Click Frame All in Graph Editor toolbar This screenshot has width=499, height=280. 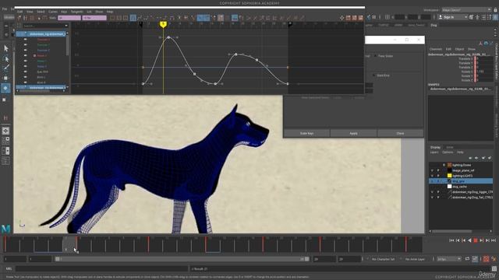(112, 18)
